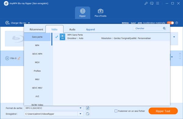Screen dimensions: 183x119
Task: Choose the MP4 Sans Perte profile
Action: click(x=111, y=37)
